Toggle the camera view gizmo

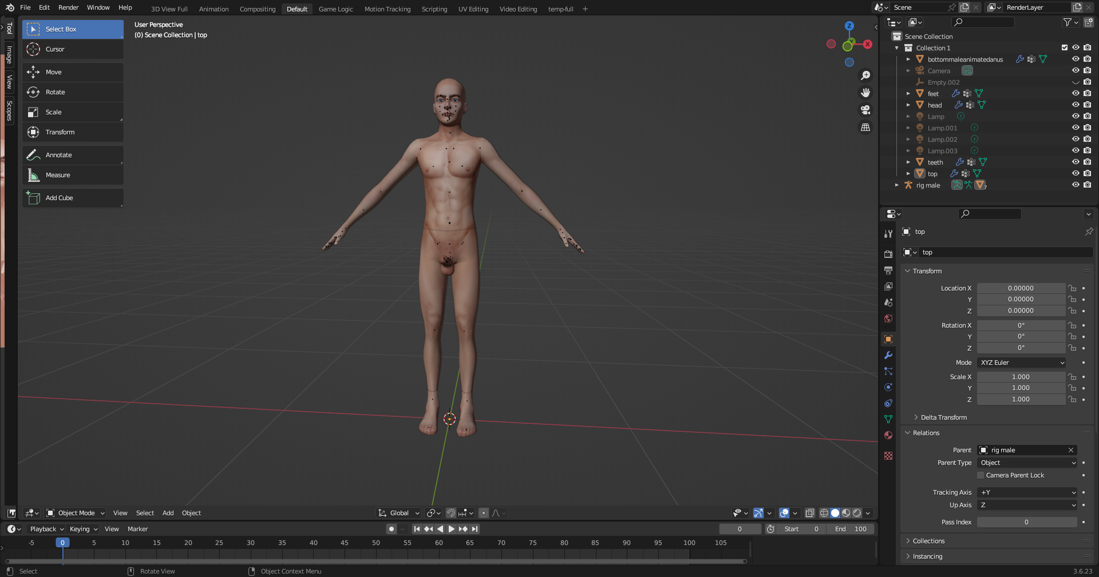click(x=865, y=110)
